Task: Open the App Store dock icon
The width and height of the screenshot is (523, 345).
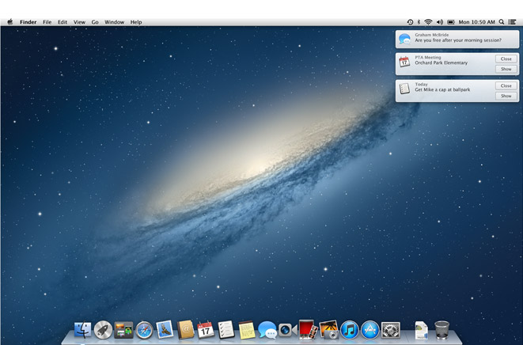Action: click(370, 330)
